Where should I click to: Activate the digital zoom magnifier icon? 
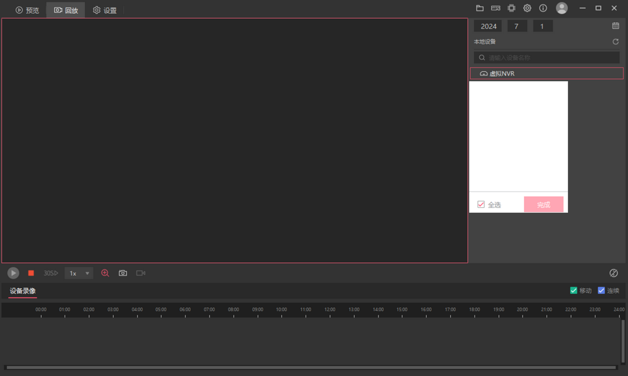(105, 273)
